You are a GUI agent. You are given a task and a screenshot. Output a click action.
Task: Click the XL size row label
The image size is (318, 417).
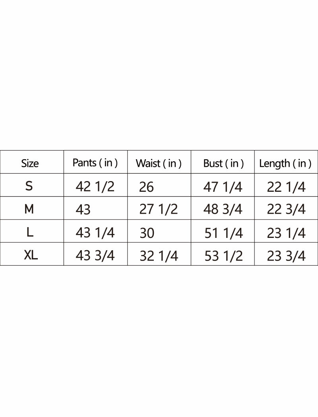click(31, 255)
